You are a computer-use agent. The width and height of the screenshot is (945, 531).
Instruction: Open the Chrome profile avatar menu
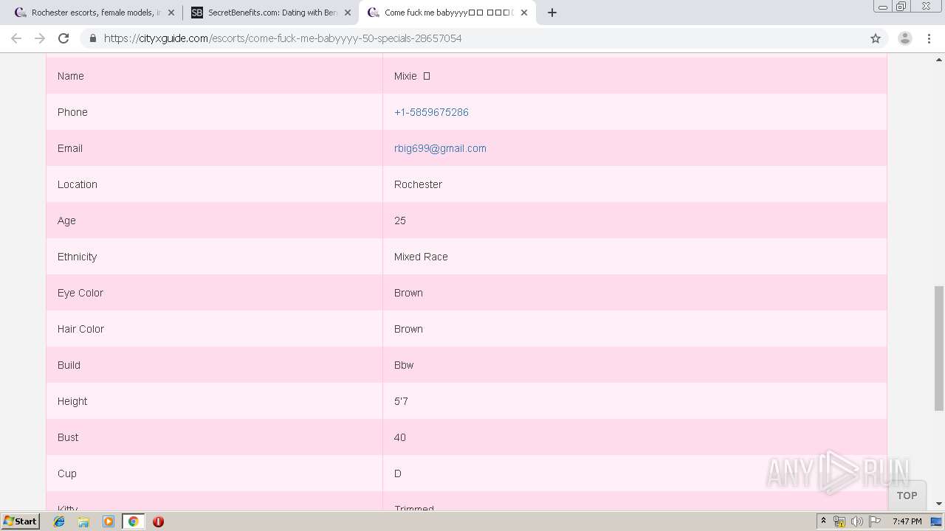pos(904,38)
